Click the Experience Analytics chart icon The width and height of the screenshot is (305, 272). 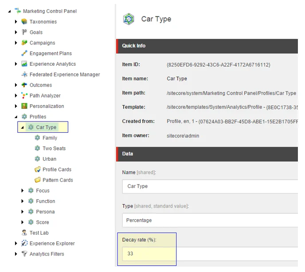[24, 64]
